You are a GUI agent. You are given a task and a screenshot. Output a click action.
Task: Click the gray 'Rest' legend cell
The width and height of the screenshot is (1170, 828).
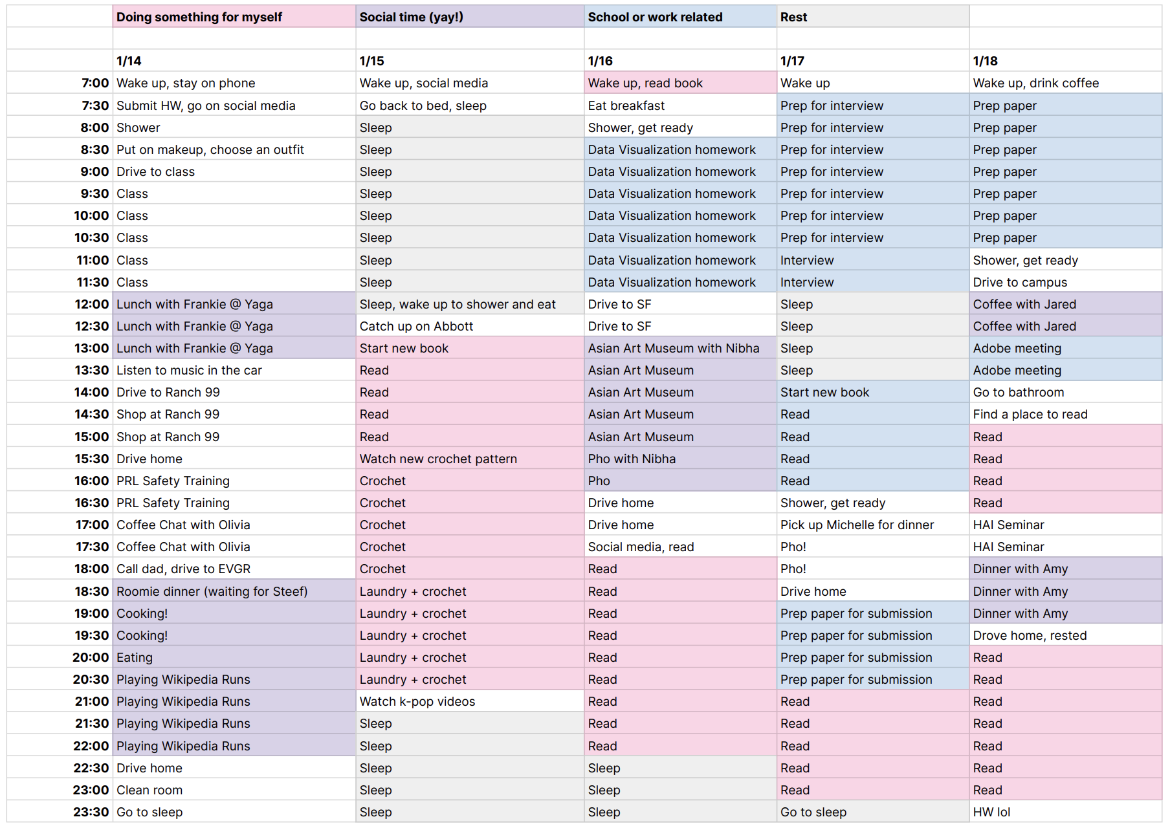[872, 17]
